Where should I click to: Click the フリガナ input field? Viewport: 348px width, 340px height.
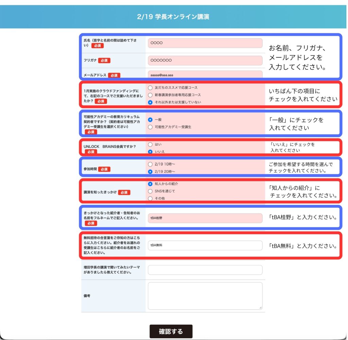[x=205, y=61]
